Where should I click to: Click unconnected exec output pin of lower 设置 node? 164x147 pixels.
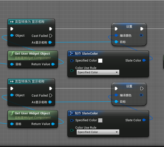click(142, 89)
